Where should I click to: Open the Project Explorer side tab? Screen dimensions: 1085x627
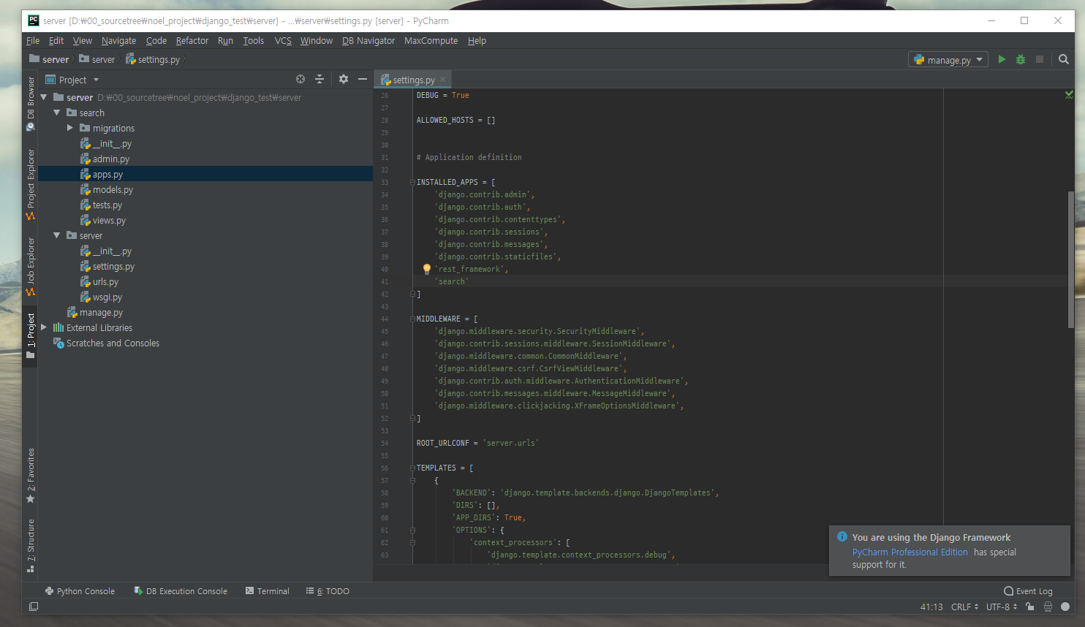[x=30, y=184]
